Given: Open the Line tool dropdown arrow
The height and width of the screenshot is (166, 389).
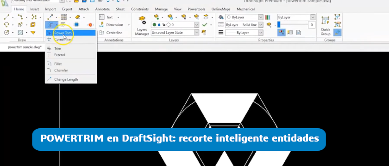Looking at the screenshot, I should [x=13, y=18].
